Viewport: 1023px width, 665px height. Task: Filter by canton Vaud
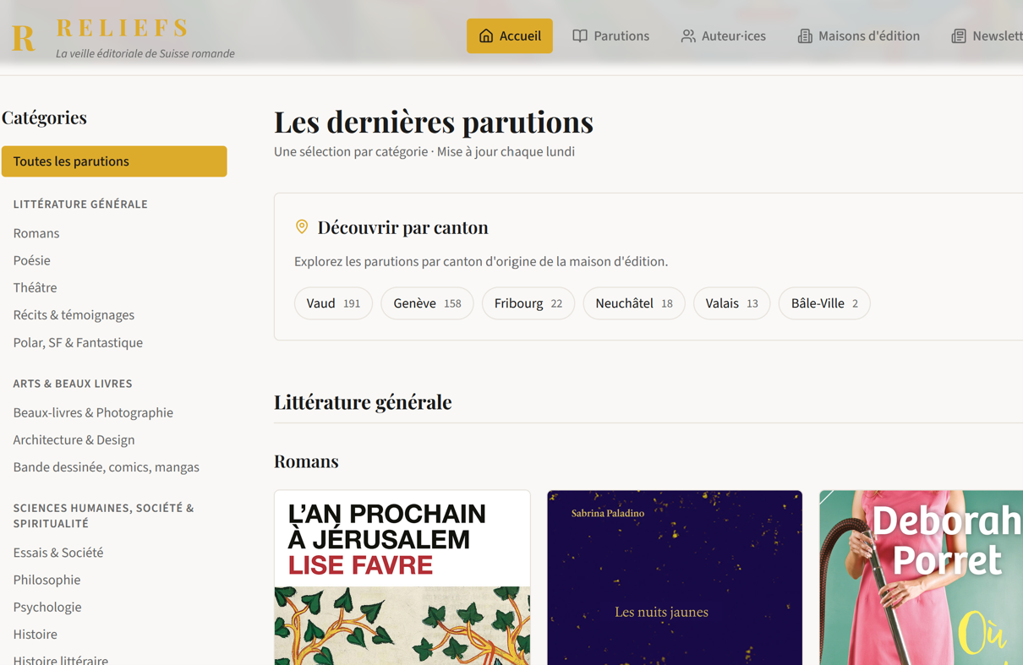pyautogui.click(x=333, y=303)
